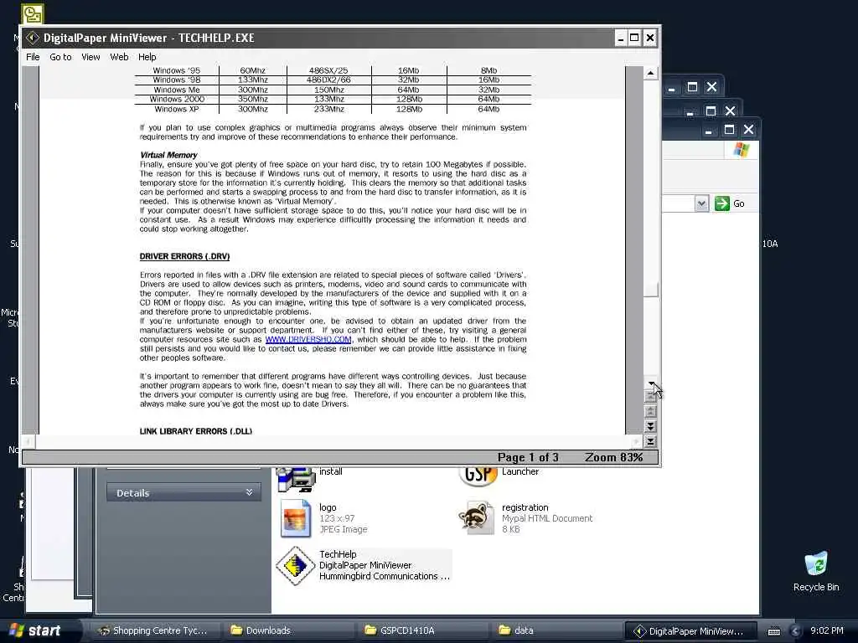Click the Start button

[x=35, y=630]
